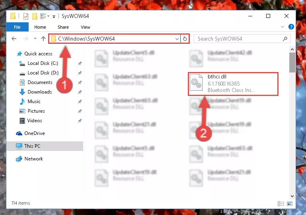
Task: Click the address bar path C:\Windows\SysWOW64
Action: (x=86, y=39)
